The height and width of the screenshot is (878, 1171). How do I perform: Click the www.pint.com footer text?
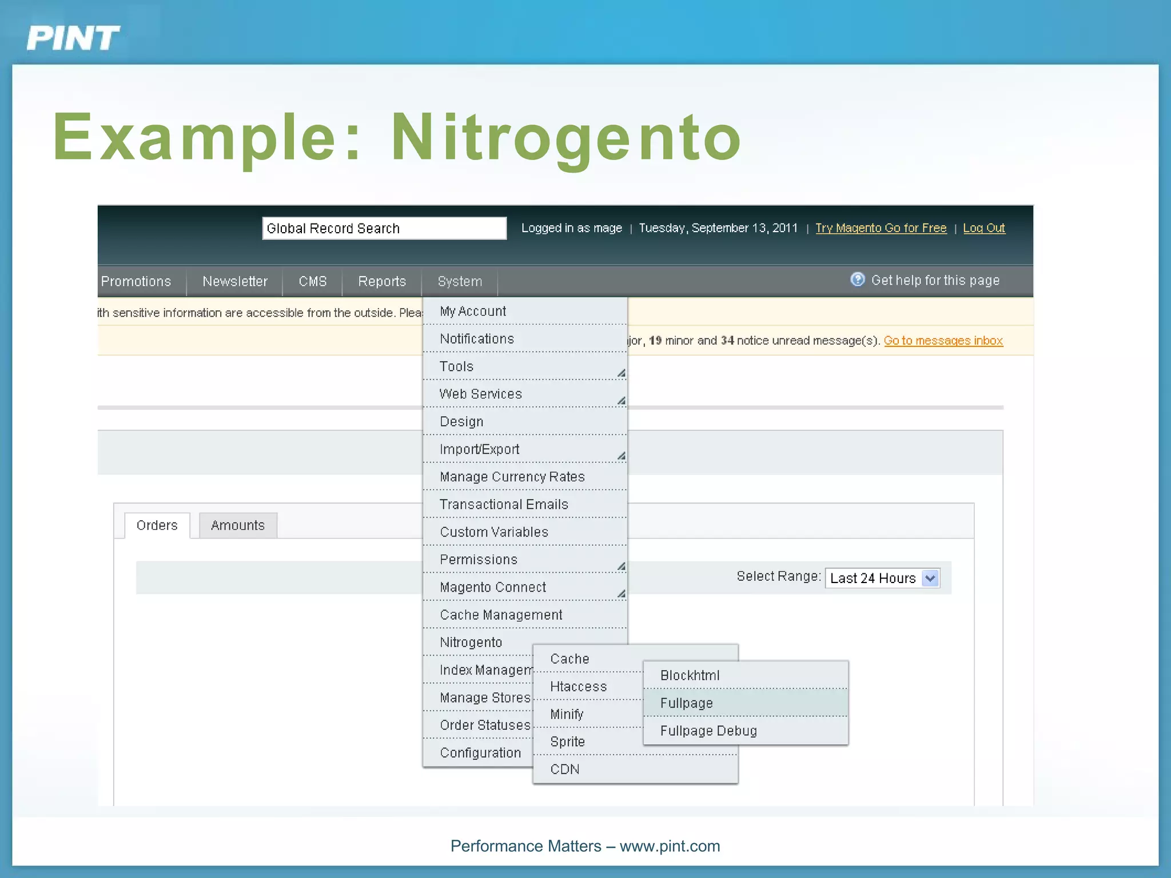[670, 846]
